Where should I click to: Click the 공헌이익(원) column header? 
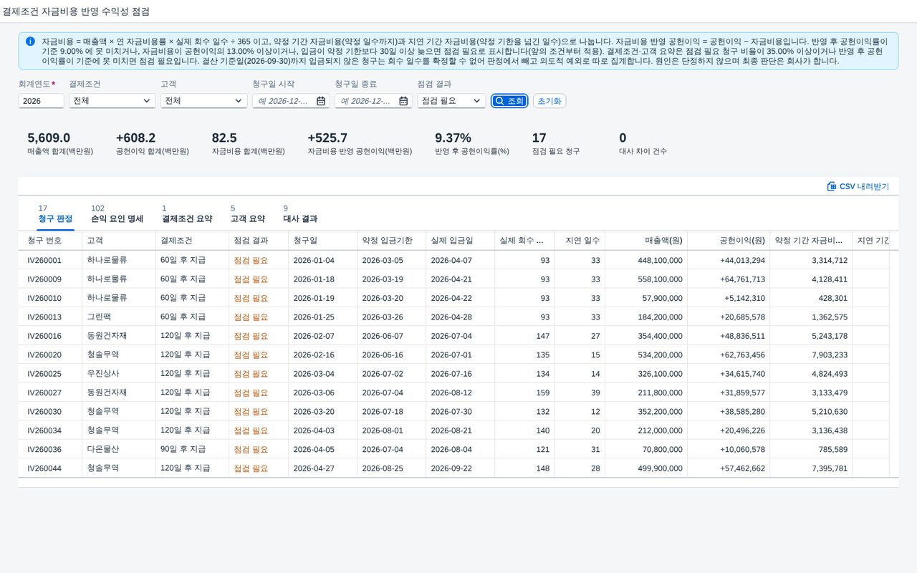729,241
